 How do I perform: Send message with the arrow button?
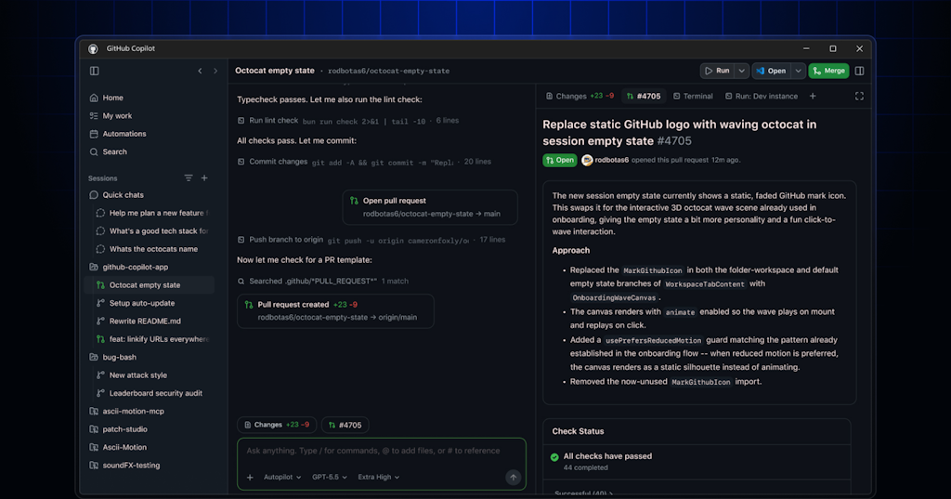click(513, 477)
